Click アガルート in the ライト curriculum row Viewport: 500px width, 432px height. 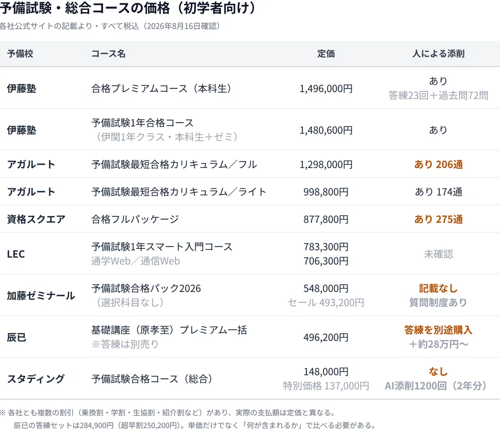point(31,192)
